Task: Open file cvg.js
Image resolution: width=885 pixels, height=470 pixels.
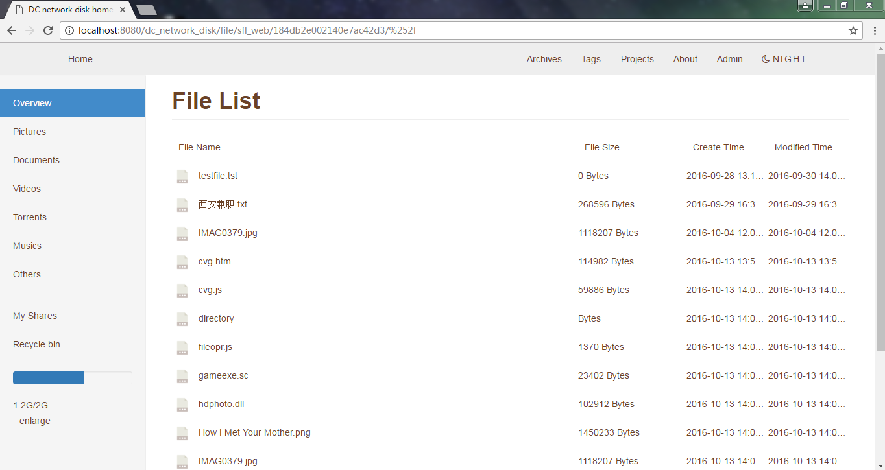Action: (x=210, y=290)
